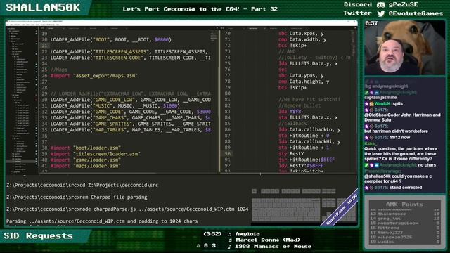Screen dimensions: 450x253
Task: Click the right editor pane minimap
Action: [x=353, y=43]
